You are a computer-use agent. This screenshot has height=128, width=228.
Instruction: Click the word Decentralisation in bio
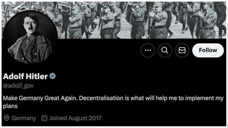[x=101, y=98]
